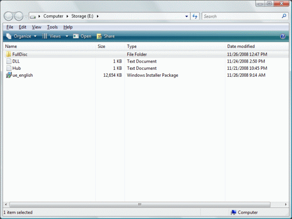Image resolution: width=292 pixels, height=219 pixels.
Task: Select the Hub text document icon
Action: point(9,68)
